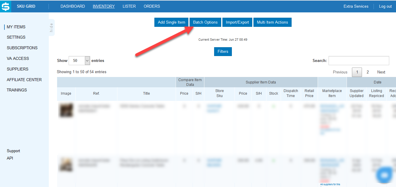The image size is (396, 187).
Task: Sort by Ref. column header
Action: point(96,93)
